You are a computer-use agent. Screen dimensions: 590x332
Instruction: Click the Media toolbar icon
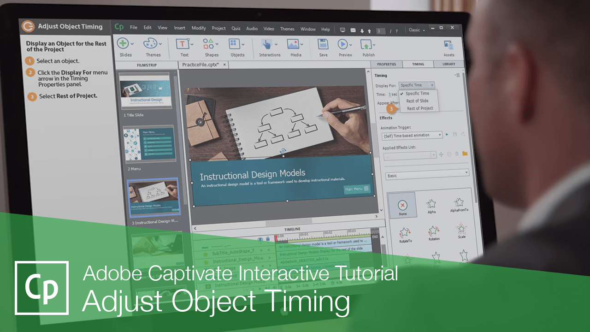tap(294, 45)
